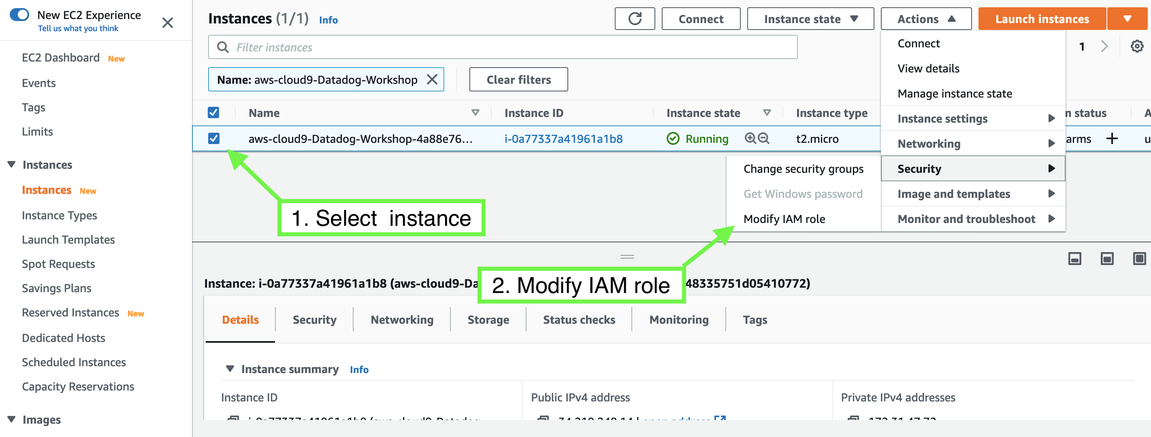Open Spot Requests in sidebar
The height and width of the screenshot is (437, 1151).
pos(59,264)
